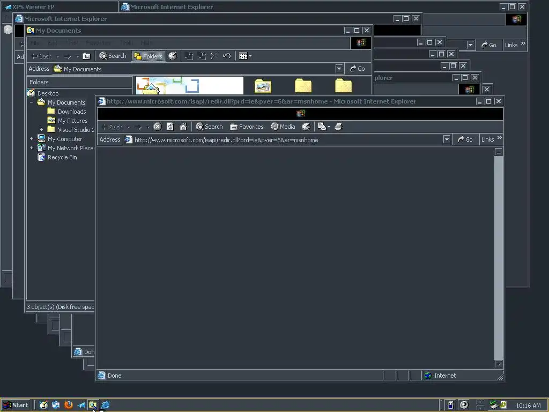Expand My Network Places node in tree
This screenshot has width=549, height=412.
tap(32, 148)
